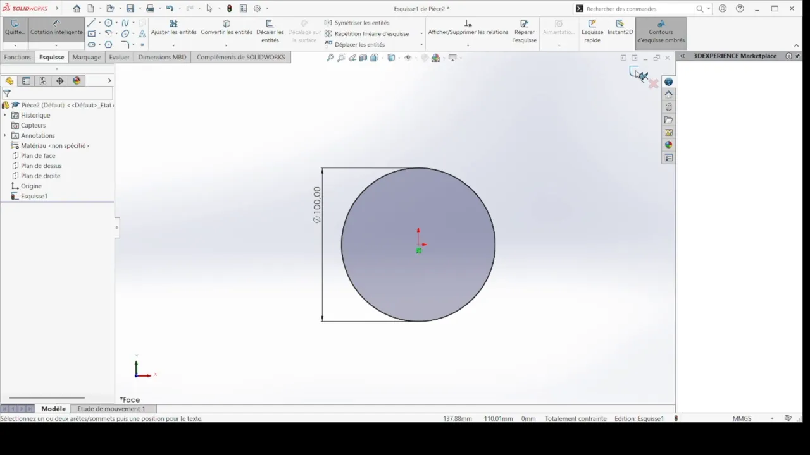Switch to the Fonctions tab

(x=17, y=57)
